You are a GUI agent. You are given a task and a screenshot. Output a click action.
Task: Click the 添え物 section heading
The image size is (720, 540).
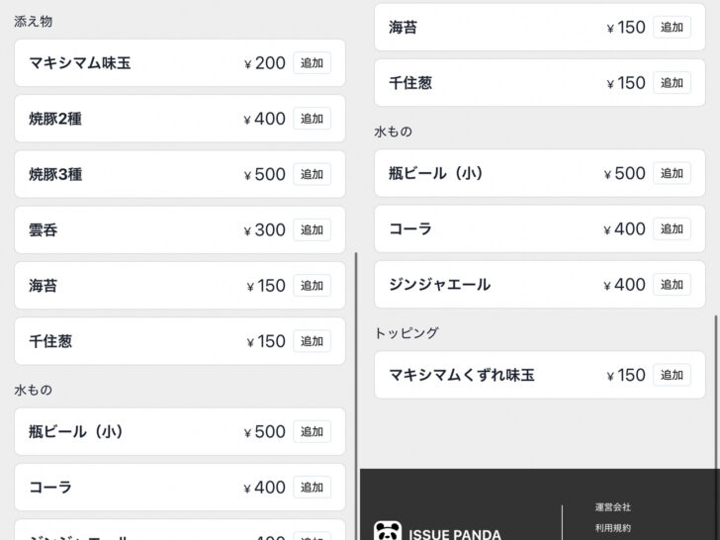[33, 21]
